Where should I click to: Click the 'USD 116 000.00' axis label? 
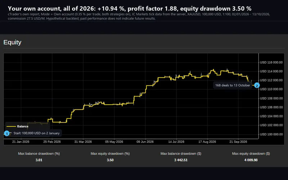coord(271,62)
